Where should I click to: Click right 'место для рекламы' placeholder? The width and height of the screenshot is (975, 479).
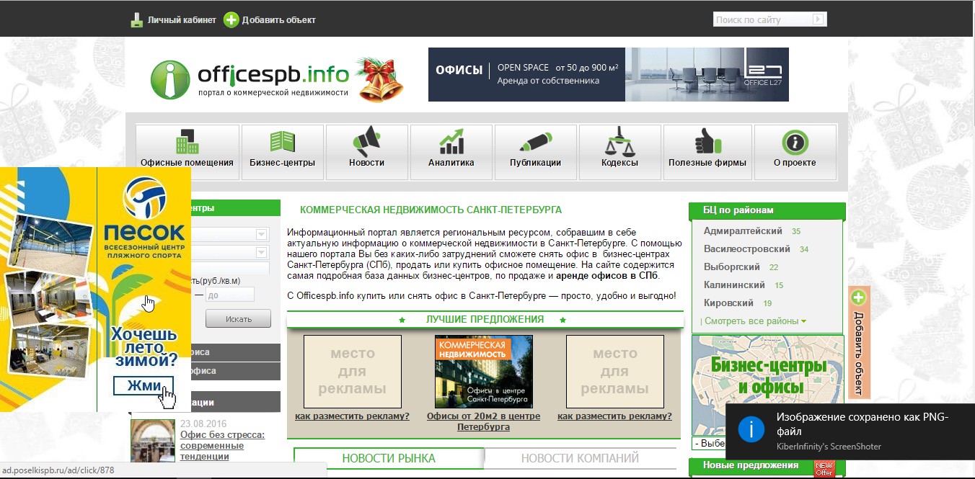(x=615, y=371)
